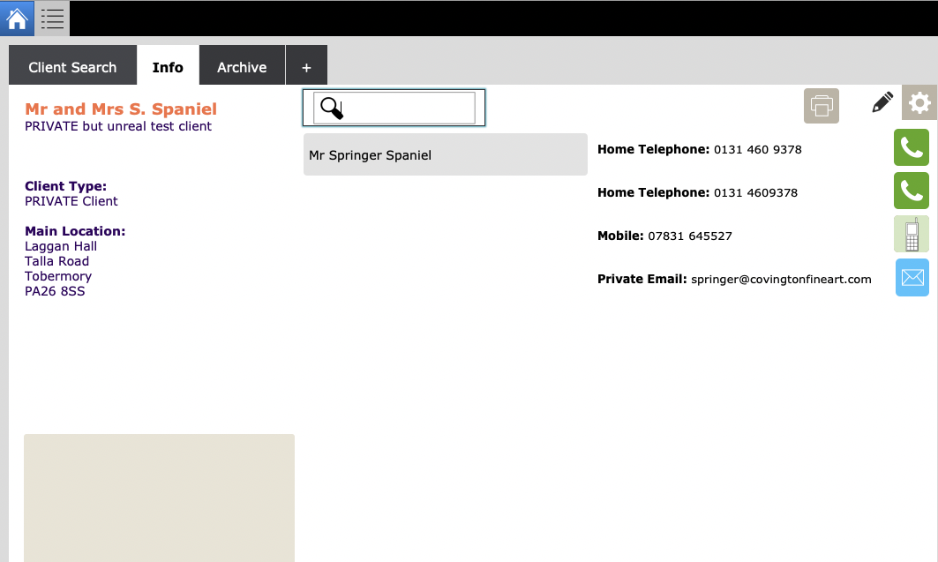The width and height of the screenshot is (938, 562).
Task: Call first Home Telephone 0131 460 9378
Action: click(912, 147)
